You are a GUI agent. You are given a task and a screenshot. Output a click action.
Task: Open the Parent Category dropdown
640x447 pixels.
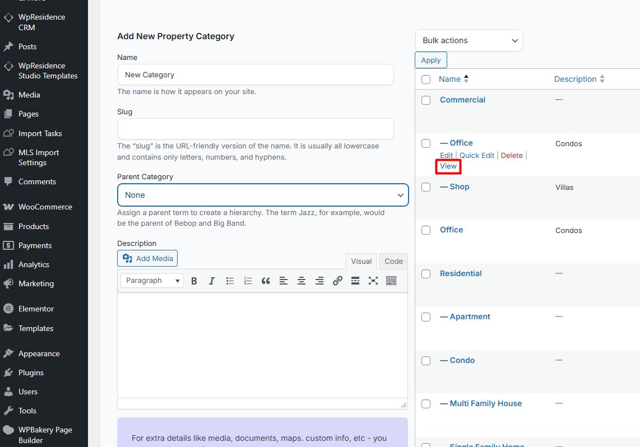pos(263,195)
